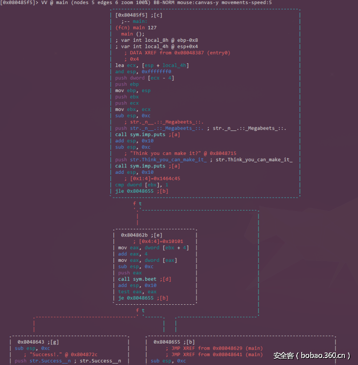
Task: Click the "test eax, eax" instruction
Action: (137, 292)
